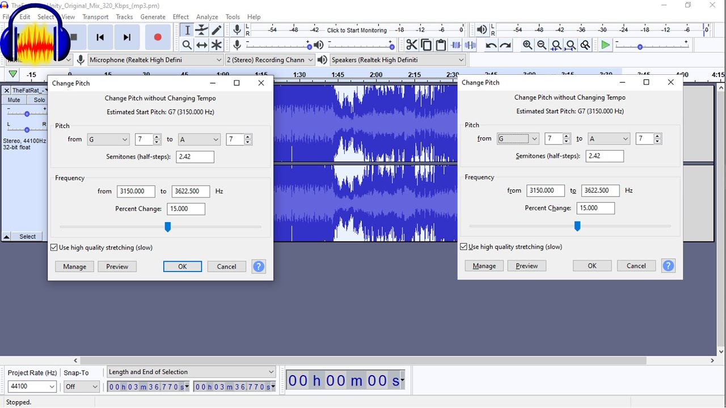Click playback volume slider handle
Screen dimensions: 726x408
(x=391, y=46)
